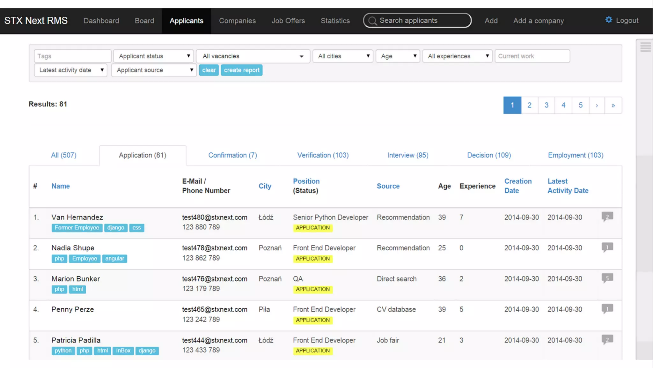Open the Applicant source dropdown
This screenshot has width=653, height=368.
tap(154, 70)
